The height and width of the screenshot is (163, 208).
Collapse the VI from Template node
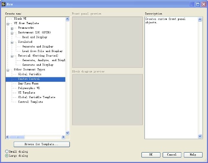[8, 24]
